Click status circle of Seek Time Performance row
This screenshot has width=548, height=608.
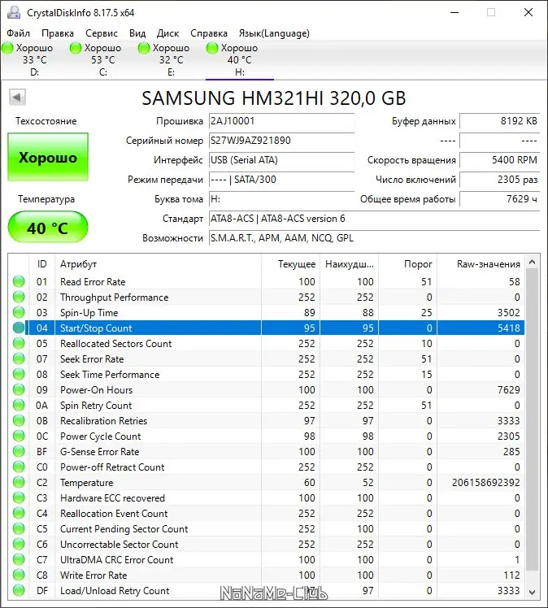coord(19,374)
